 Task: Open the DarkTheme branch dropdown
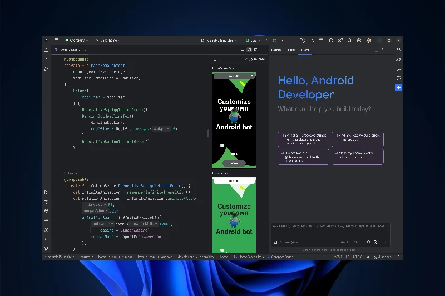(x=107, y=41)
